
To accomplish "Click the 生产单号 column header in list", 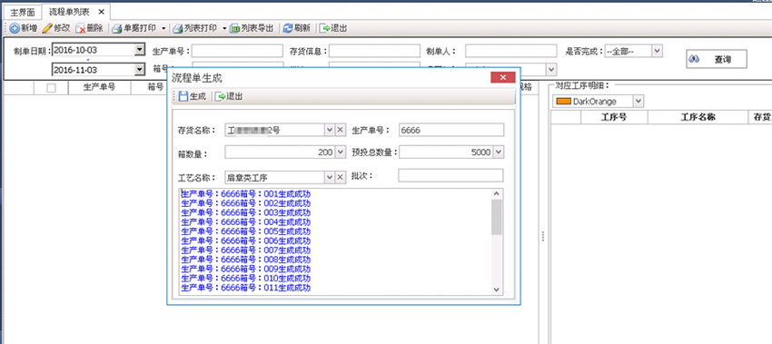I will pos(100,87).
